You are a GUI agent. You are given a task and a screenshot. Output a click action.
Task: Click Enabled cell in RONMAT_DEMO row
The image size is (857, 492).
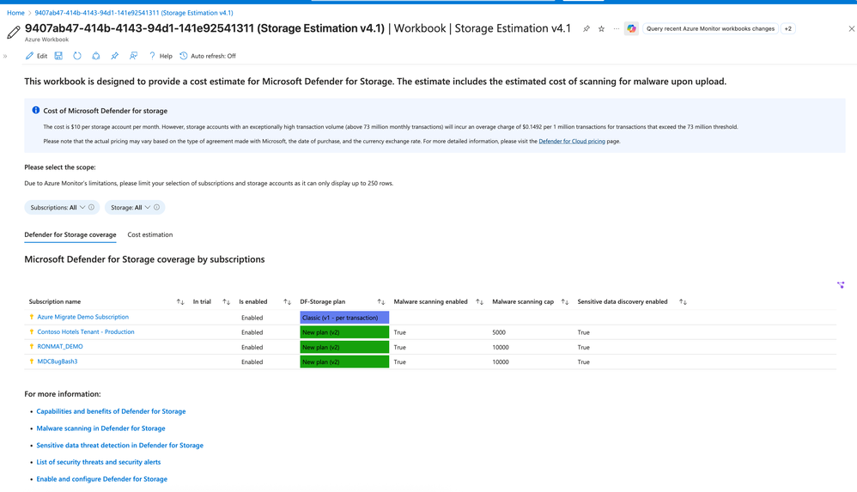[x=252, y=347]
